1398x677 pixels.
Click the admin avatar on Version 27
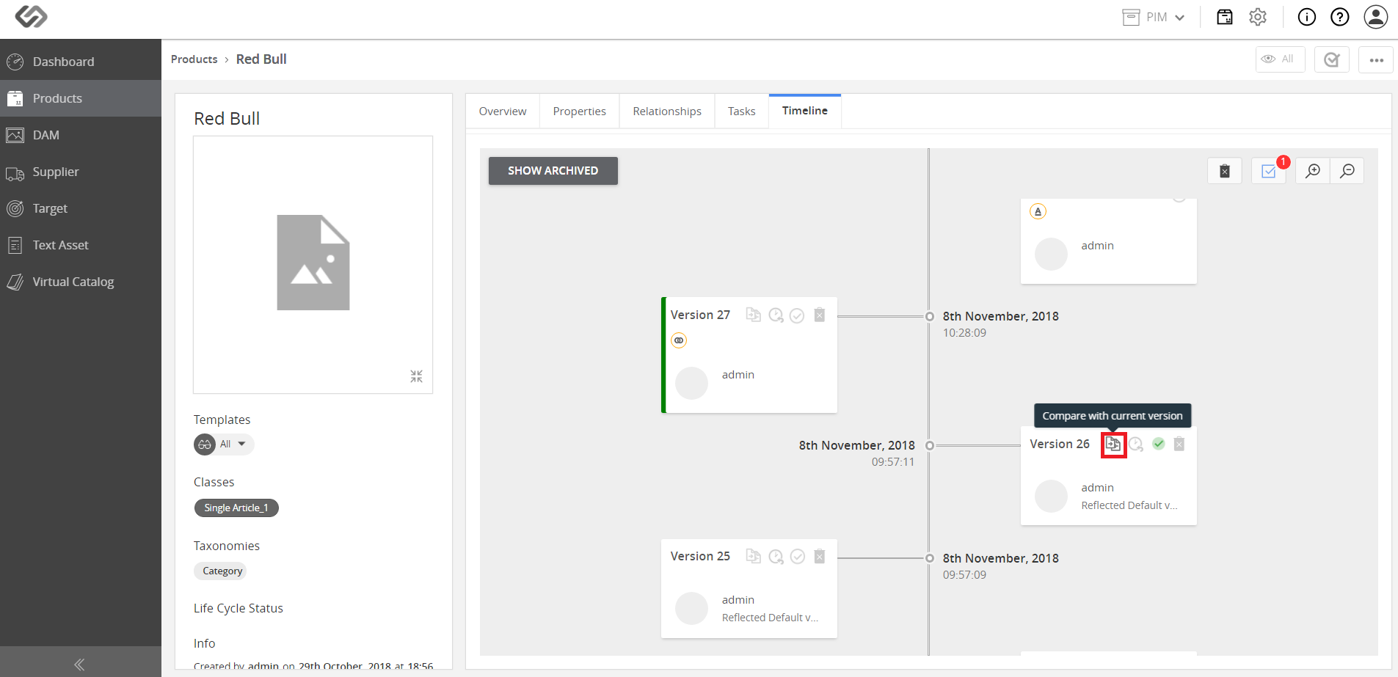[x=691, y=383]
